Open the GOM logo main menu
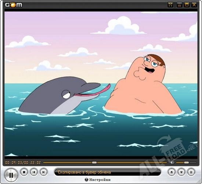The width and height of the screenshot is (202, 184). 14,5
